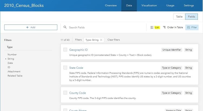Screen dimensions: 203x111
Task: Select the State Code field checkbox
Action: [65, 68]
